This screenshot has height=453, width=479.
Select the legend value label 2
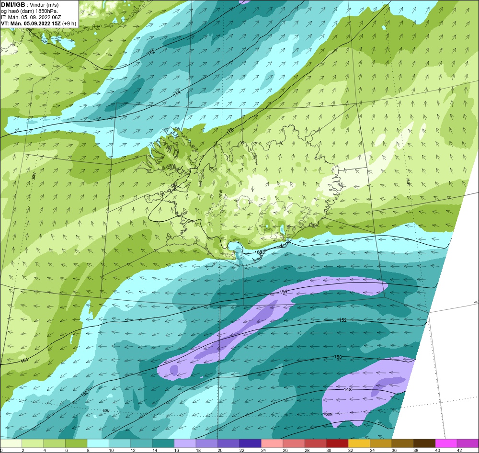[x=22, y=450]
